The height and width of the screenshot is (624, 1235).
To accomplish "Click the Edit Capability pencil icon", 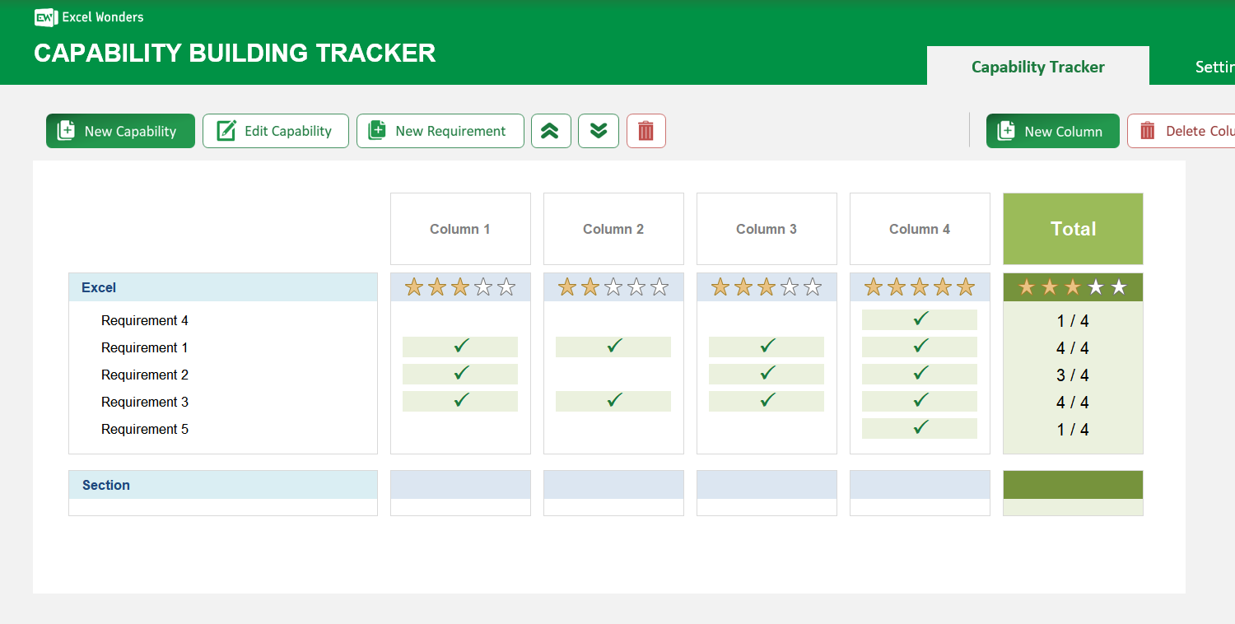I will pyautogui.click(x=226, y=130).
